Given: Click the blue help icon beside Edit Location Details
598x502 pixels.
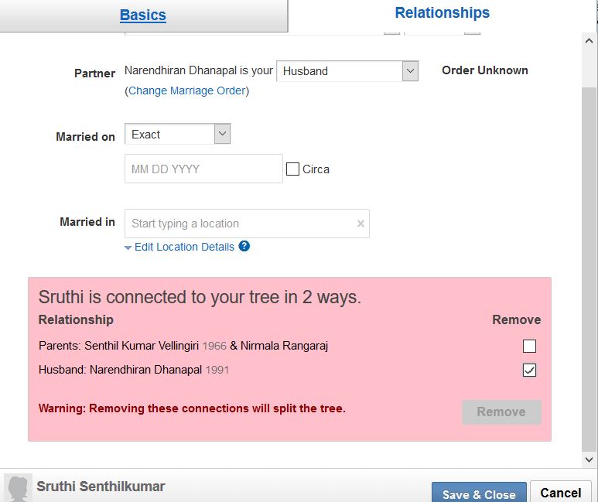Looking at the screenshot, I should coord(244,247).
